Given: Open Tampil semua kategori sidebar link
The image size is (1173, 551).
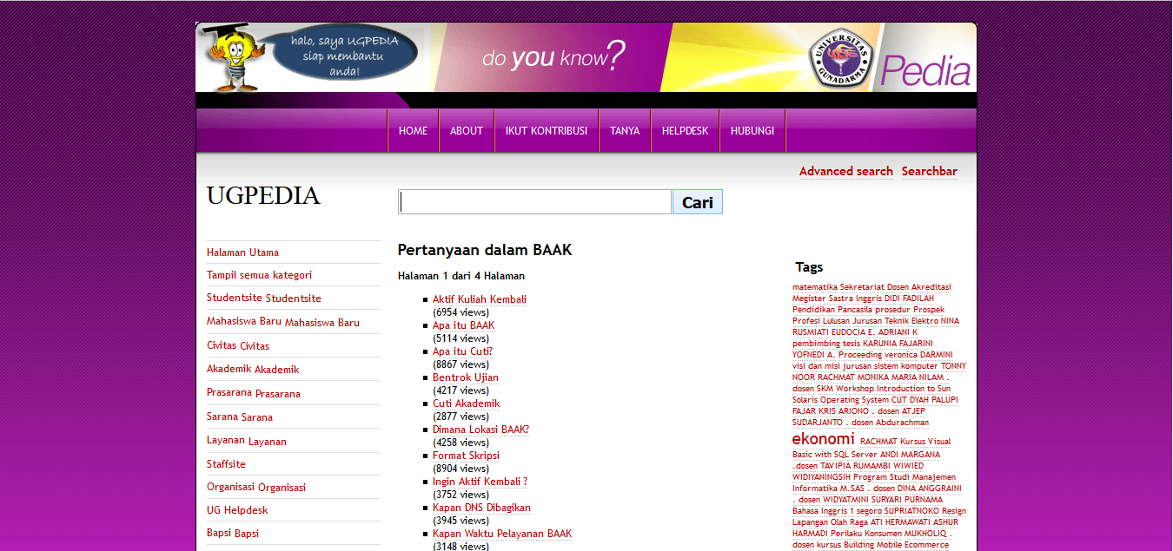Looking at the screenshot, I should coord(259,275).
